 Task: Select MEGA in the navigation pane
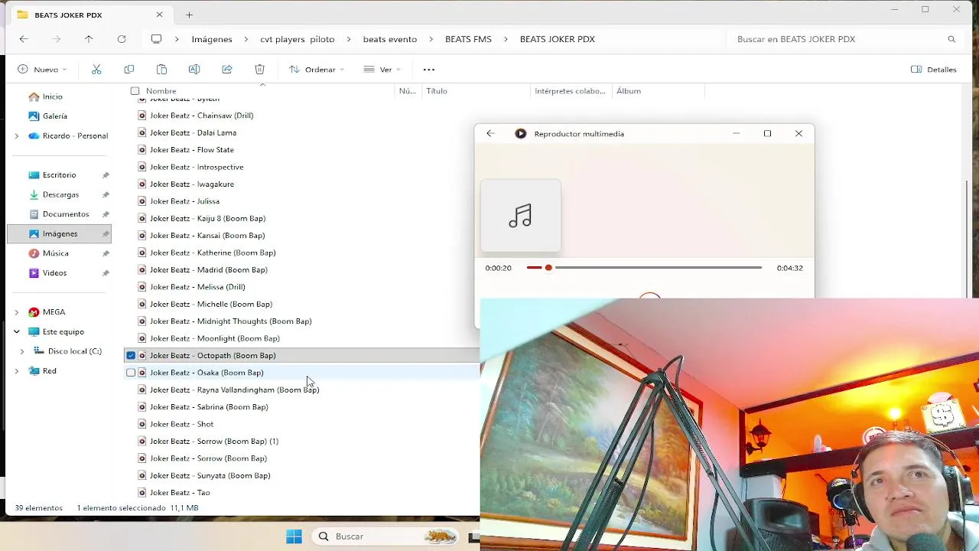click(54, 312)
